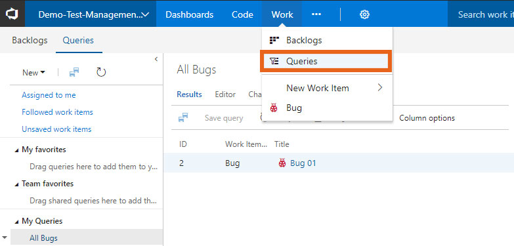Click the save items icon beside New
This screenshot has width=514, height=246.
click(x=74, y=72)
